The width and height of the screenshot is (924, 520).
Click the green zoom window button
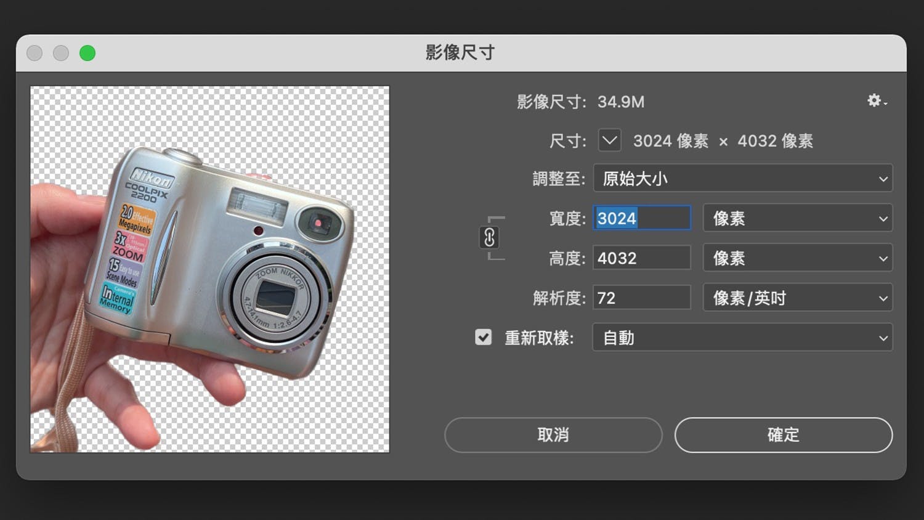click(x=87, y=53)
